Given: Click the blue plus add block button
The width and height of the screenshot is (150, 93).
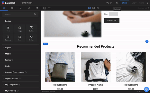Looking at the screenshot, I should coord(147,41).
